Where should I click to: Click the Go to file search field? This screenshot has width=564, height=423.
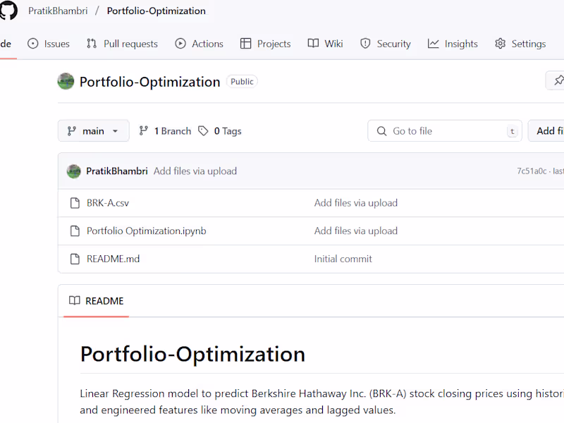(x=444, y=131)
